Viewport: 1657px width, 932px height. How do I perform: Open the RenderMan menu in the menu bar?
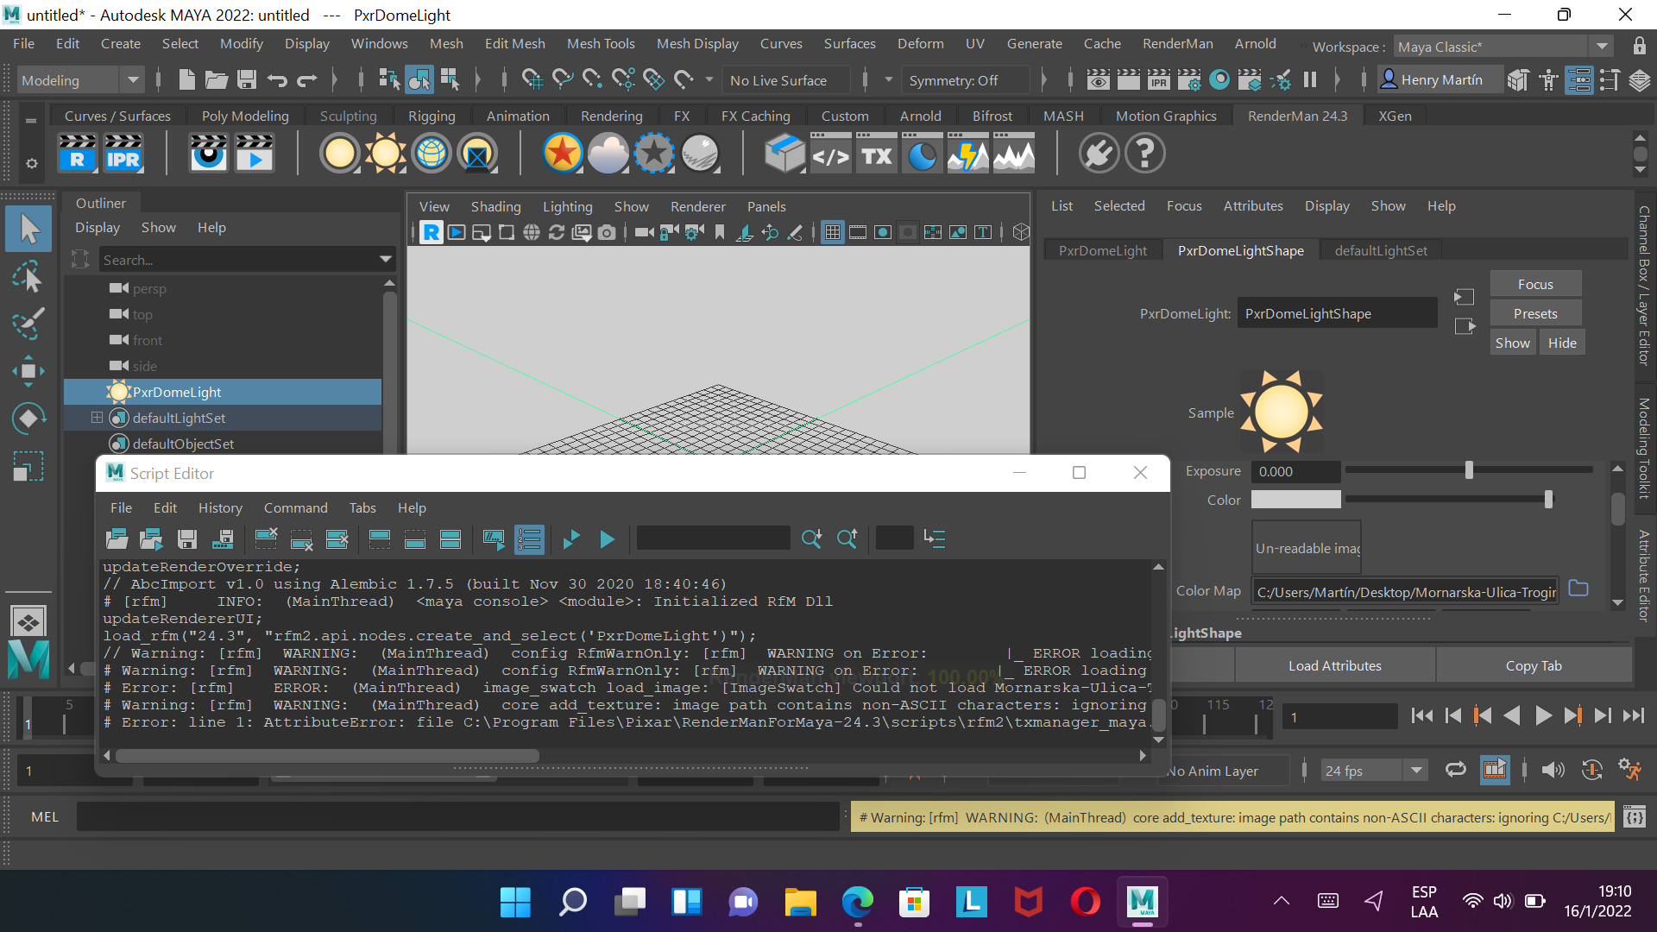(x=1177, y=43)
